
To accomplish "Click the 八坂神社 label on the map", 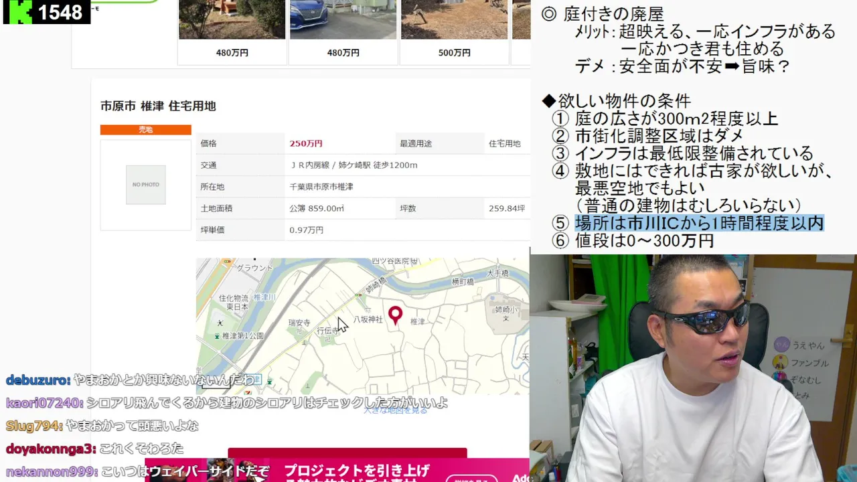I will point(368,320).
